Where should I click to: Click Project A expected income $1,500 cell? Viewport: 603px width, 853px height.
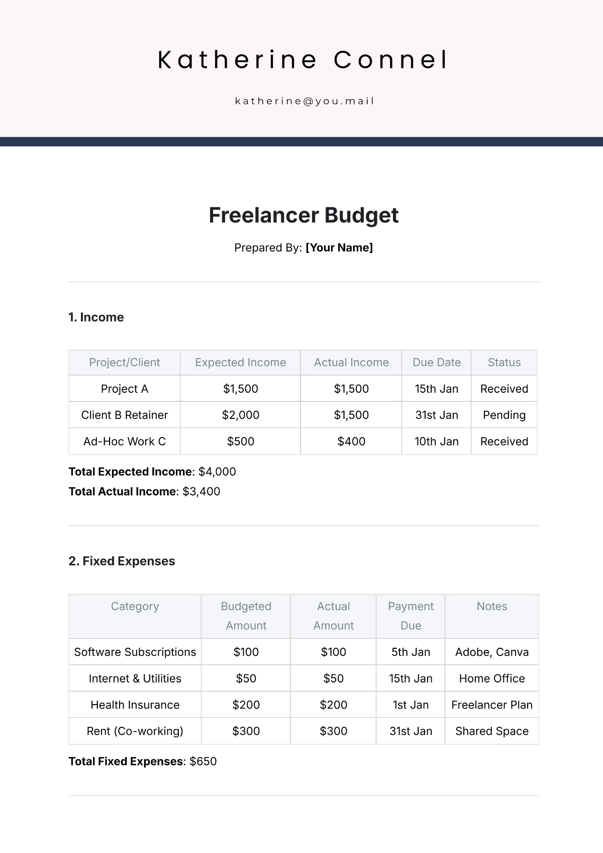(x=241, y=389)
